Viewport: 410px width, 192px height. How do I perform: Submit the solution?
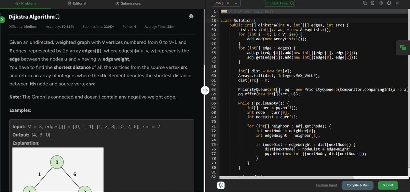[388, 185]
